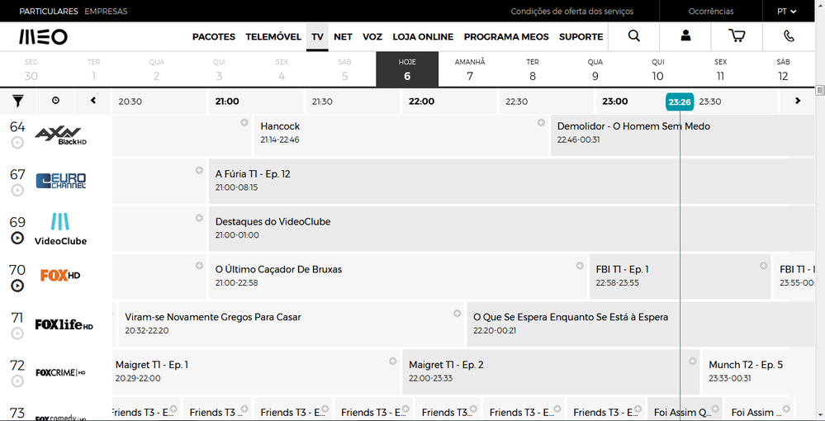Screen dimensions: 825x421
Task: Open Demolidor - O Homem Sem Medo program
Action: (x=633, y=126)
